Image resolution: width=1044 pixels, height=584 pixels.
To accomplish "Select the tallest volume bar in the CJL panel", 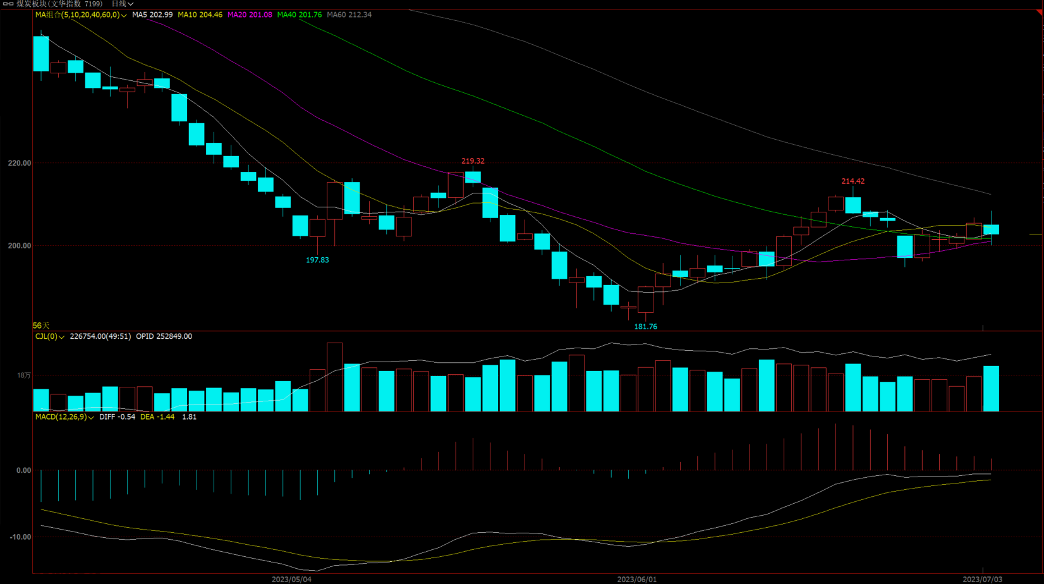I will click(334, 377).
